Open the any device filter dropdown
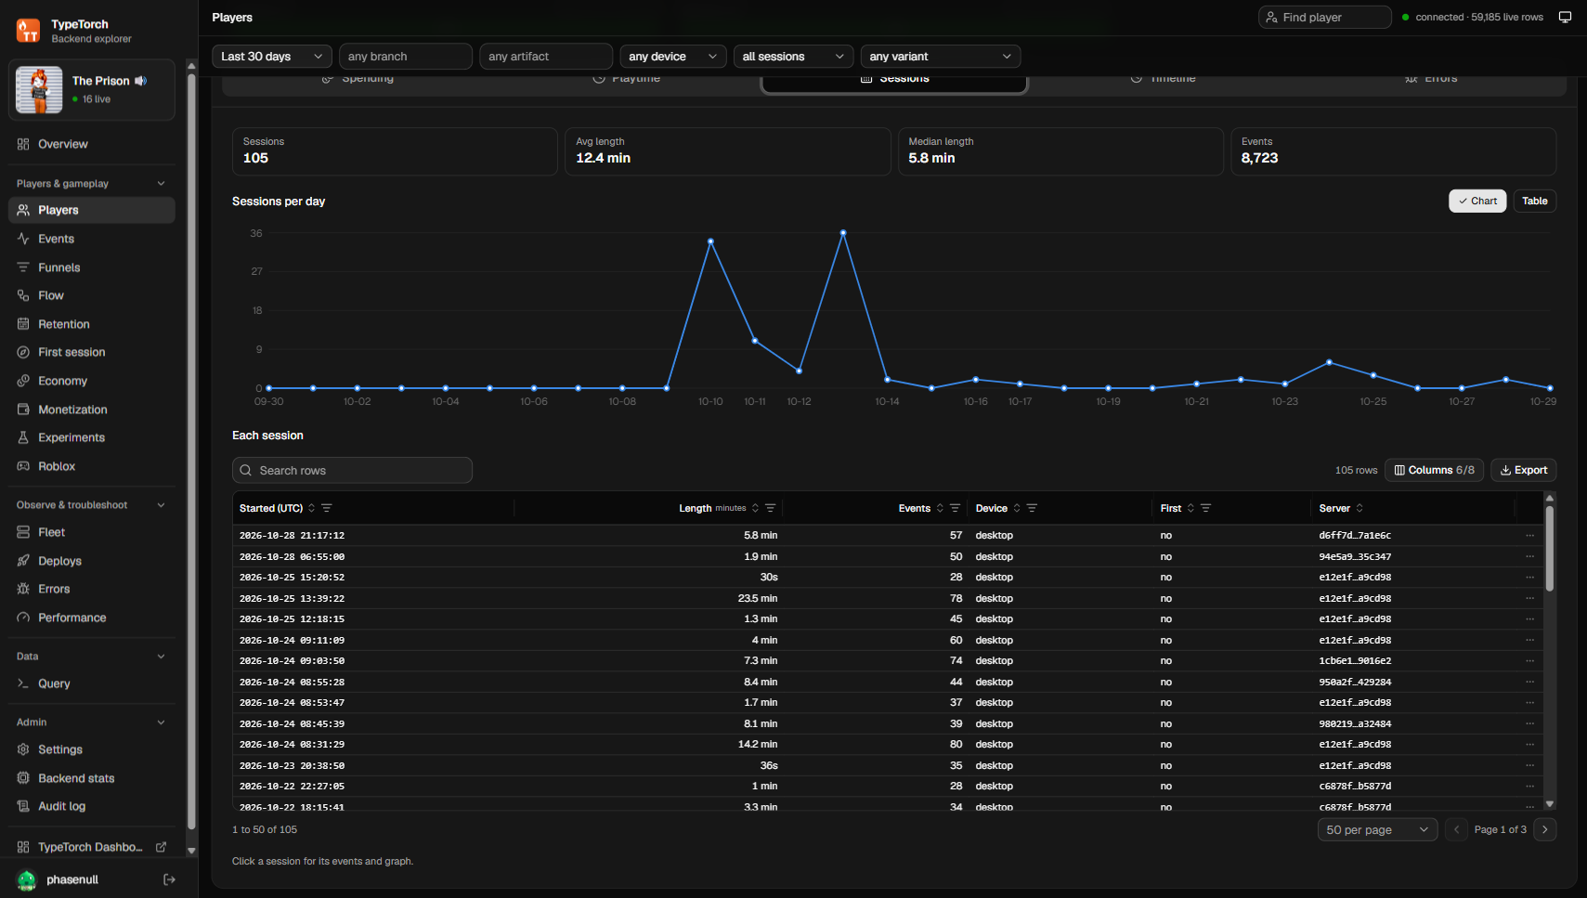Screen dimensions: 1587x898 673,57
